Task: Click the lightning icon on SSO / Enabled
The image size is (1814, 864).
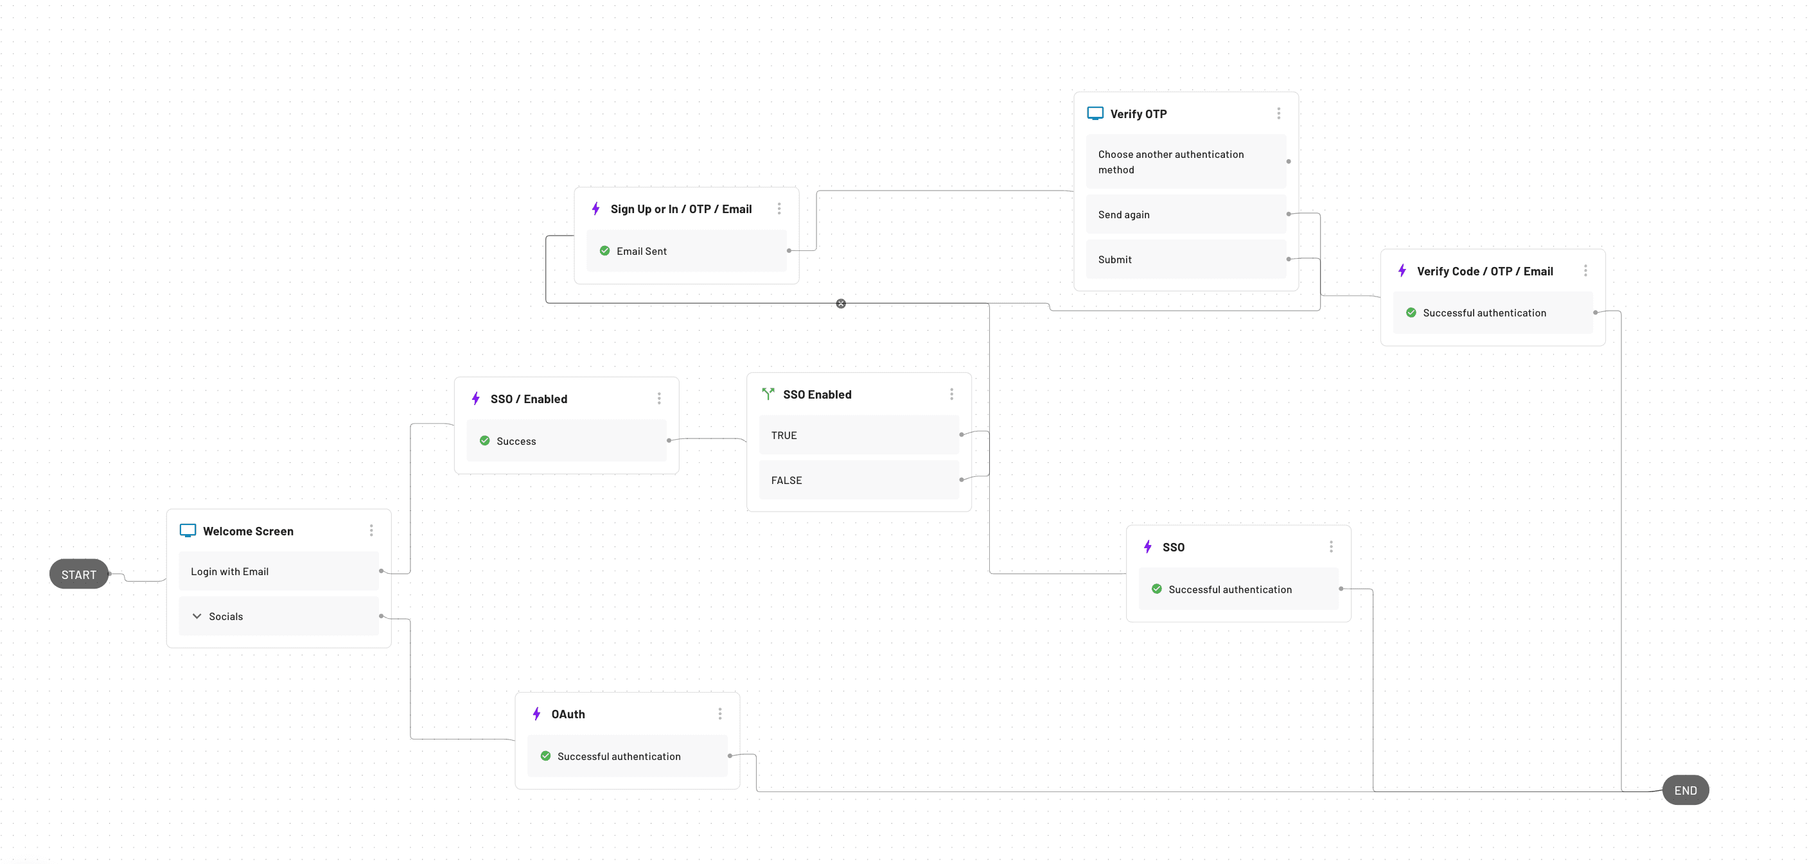Action: (476, 398)
